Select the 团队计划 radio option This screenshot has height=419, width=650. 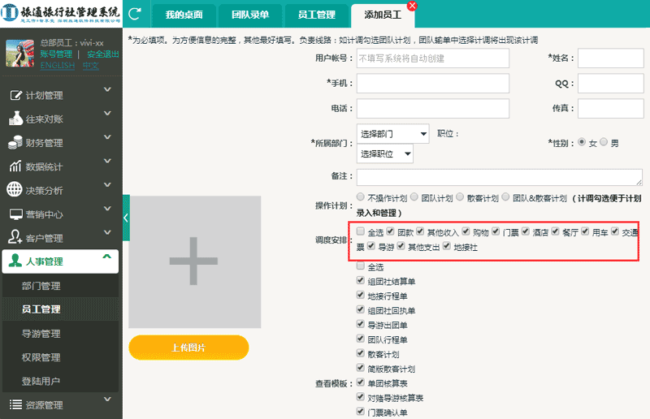click(414, 197)
